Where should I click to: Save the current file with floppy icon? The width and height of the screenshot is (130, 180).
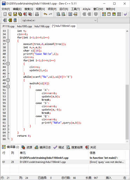pyautogui.click(x=15, y=14)
